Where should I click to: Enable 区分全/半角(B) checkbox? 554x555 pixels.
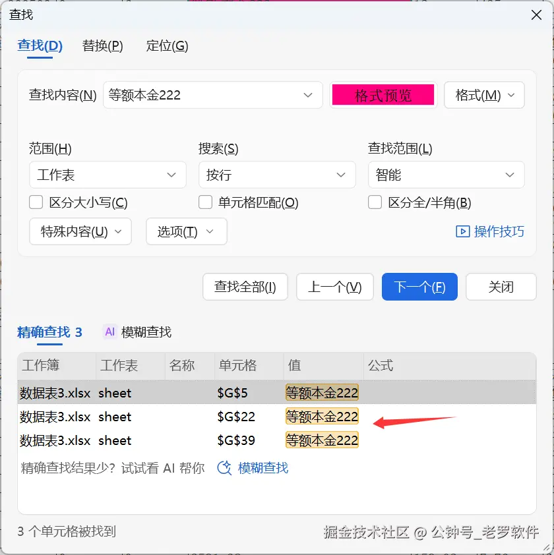pyautogui.click(x=375, y=202)
